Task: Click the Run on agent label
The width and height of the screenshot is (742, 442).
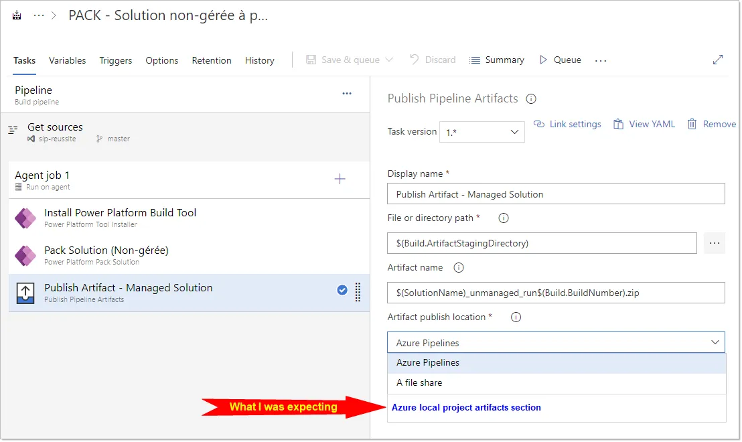Action: 48,188
